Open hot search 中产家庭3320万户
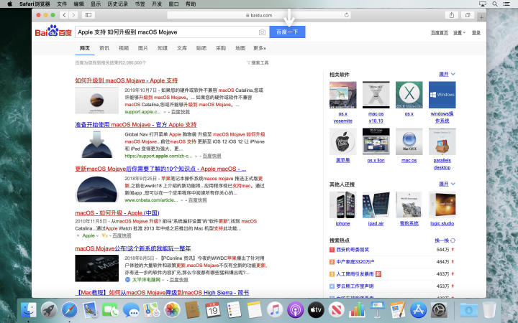This screenshot has width=518, height=323. 355,262
